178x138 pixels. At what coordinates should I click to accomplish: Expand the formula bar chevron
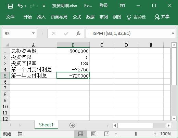[x=173, y=33]
